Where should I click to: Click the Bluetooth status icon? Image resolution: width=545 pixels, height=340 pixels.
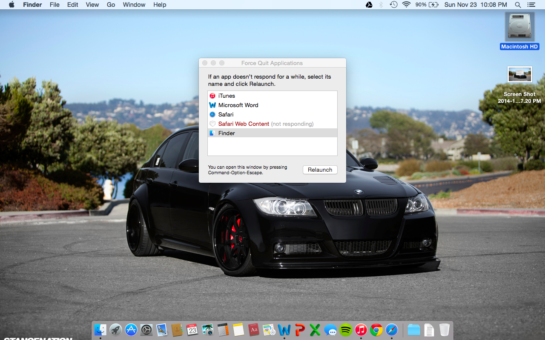[x=381, y=5]
